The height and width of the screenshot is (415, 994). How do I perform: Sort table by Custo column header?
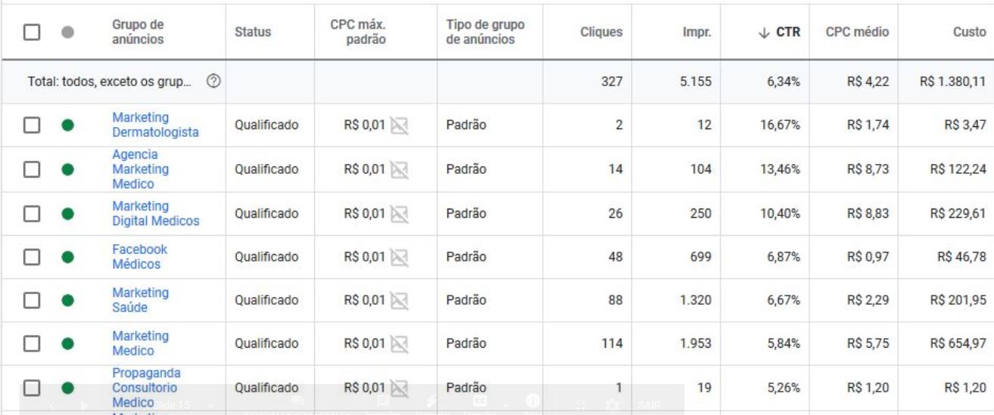coord(970,33)
